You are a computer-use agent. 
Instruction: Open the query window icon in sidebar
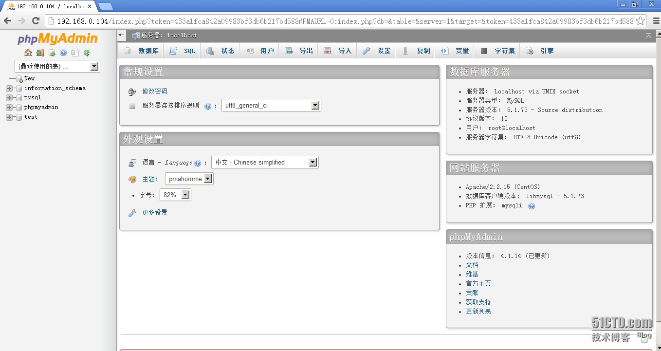(52, 53)
